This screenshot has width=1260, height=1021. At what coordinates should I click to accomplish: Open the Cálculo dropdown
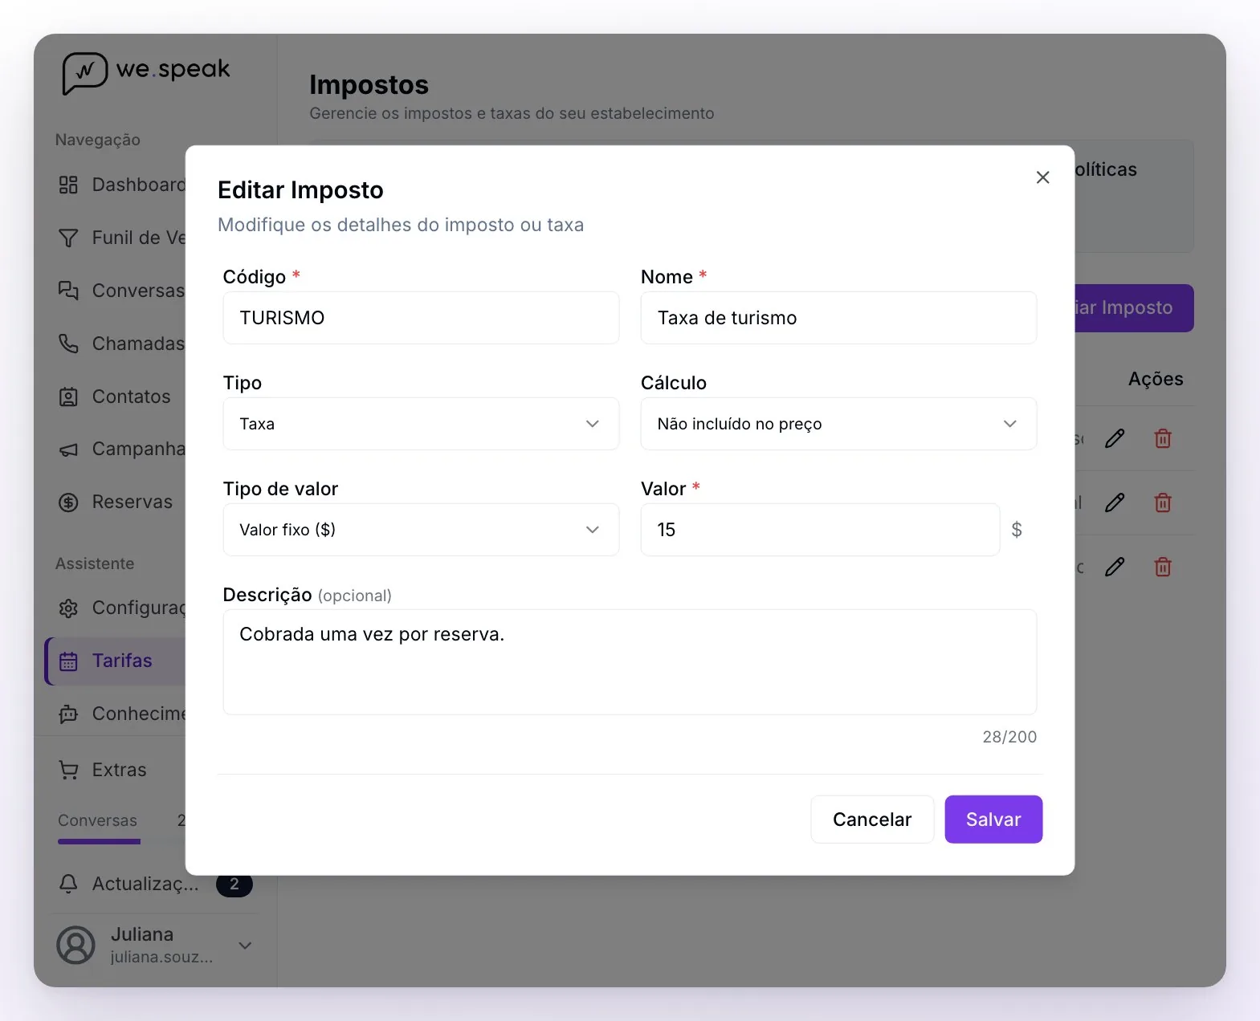click(x=838, y=424)
